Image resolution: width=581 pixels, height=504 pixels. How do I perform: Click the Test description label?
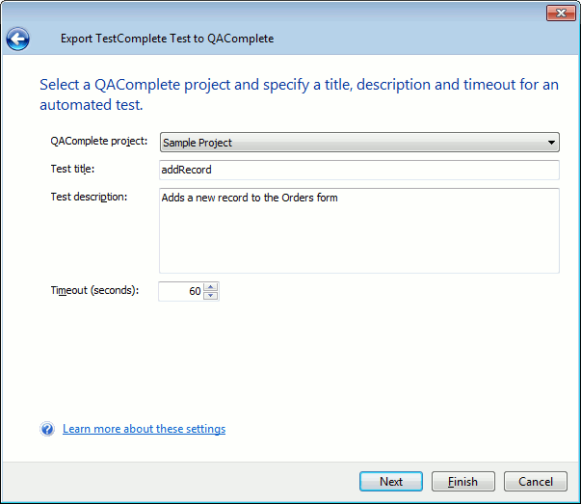(x=89, y=198)
